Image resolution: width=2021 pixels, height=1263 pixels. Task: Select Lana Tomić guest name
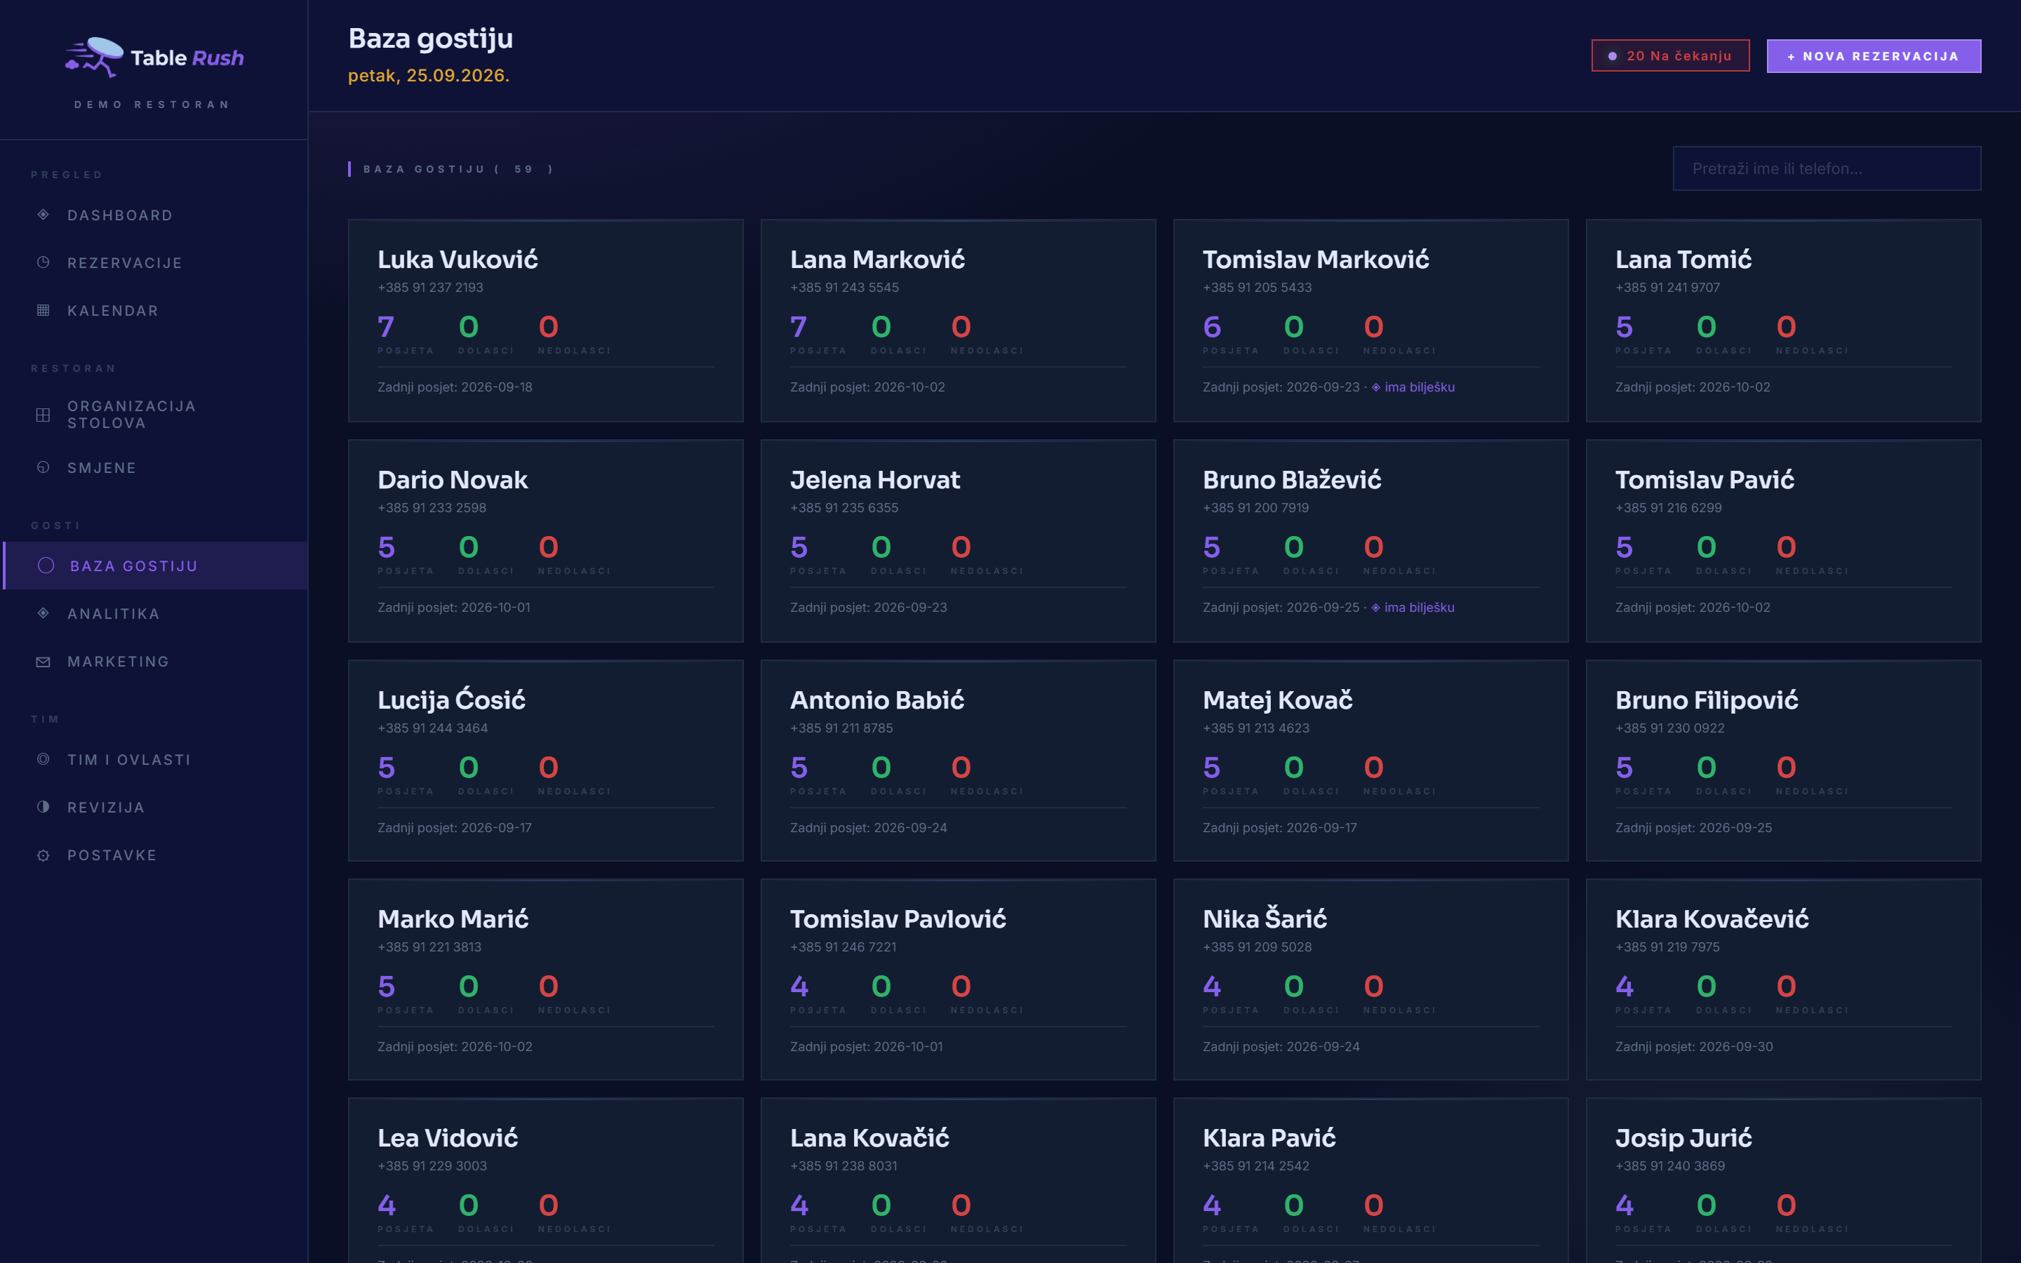(x=1683, y=260)
